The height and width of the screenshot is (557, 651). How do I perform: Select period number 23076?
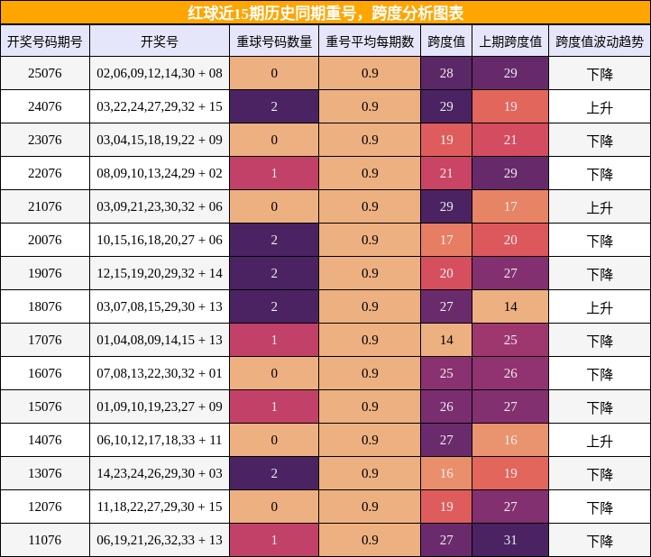pos(45,140)
